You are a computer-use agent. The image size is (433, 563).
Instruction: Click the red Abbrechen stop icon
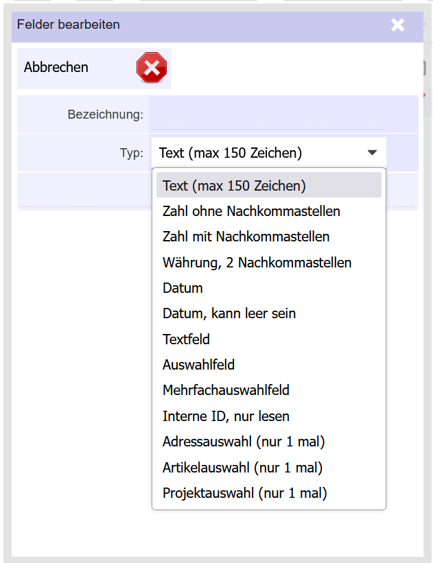(x=152, y=67)
